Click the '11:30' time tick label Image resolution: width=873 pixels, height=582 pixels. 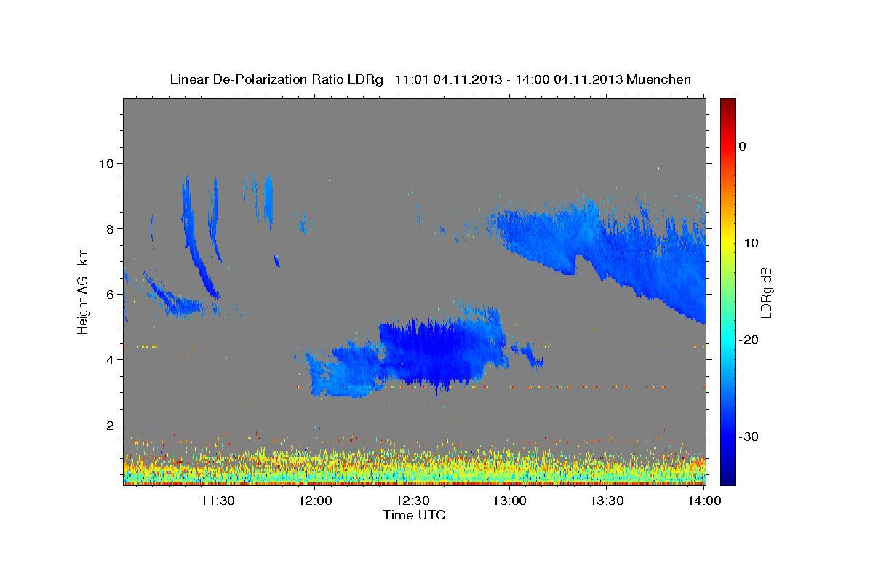(x=218, y=501)
